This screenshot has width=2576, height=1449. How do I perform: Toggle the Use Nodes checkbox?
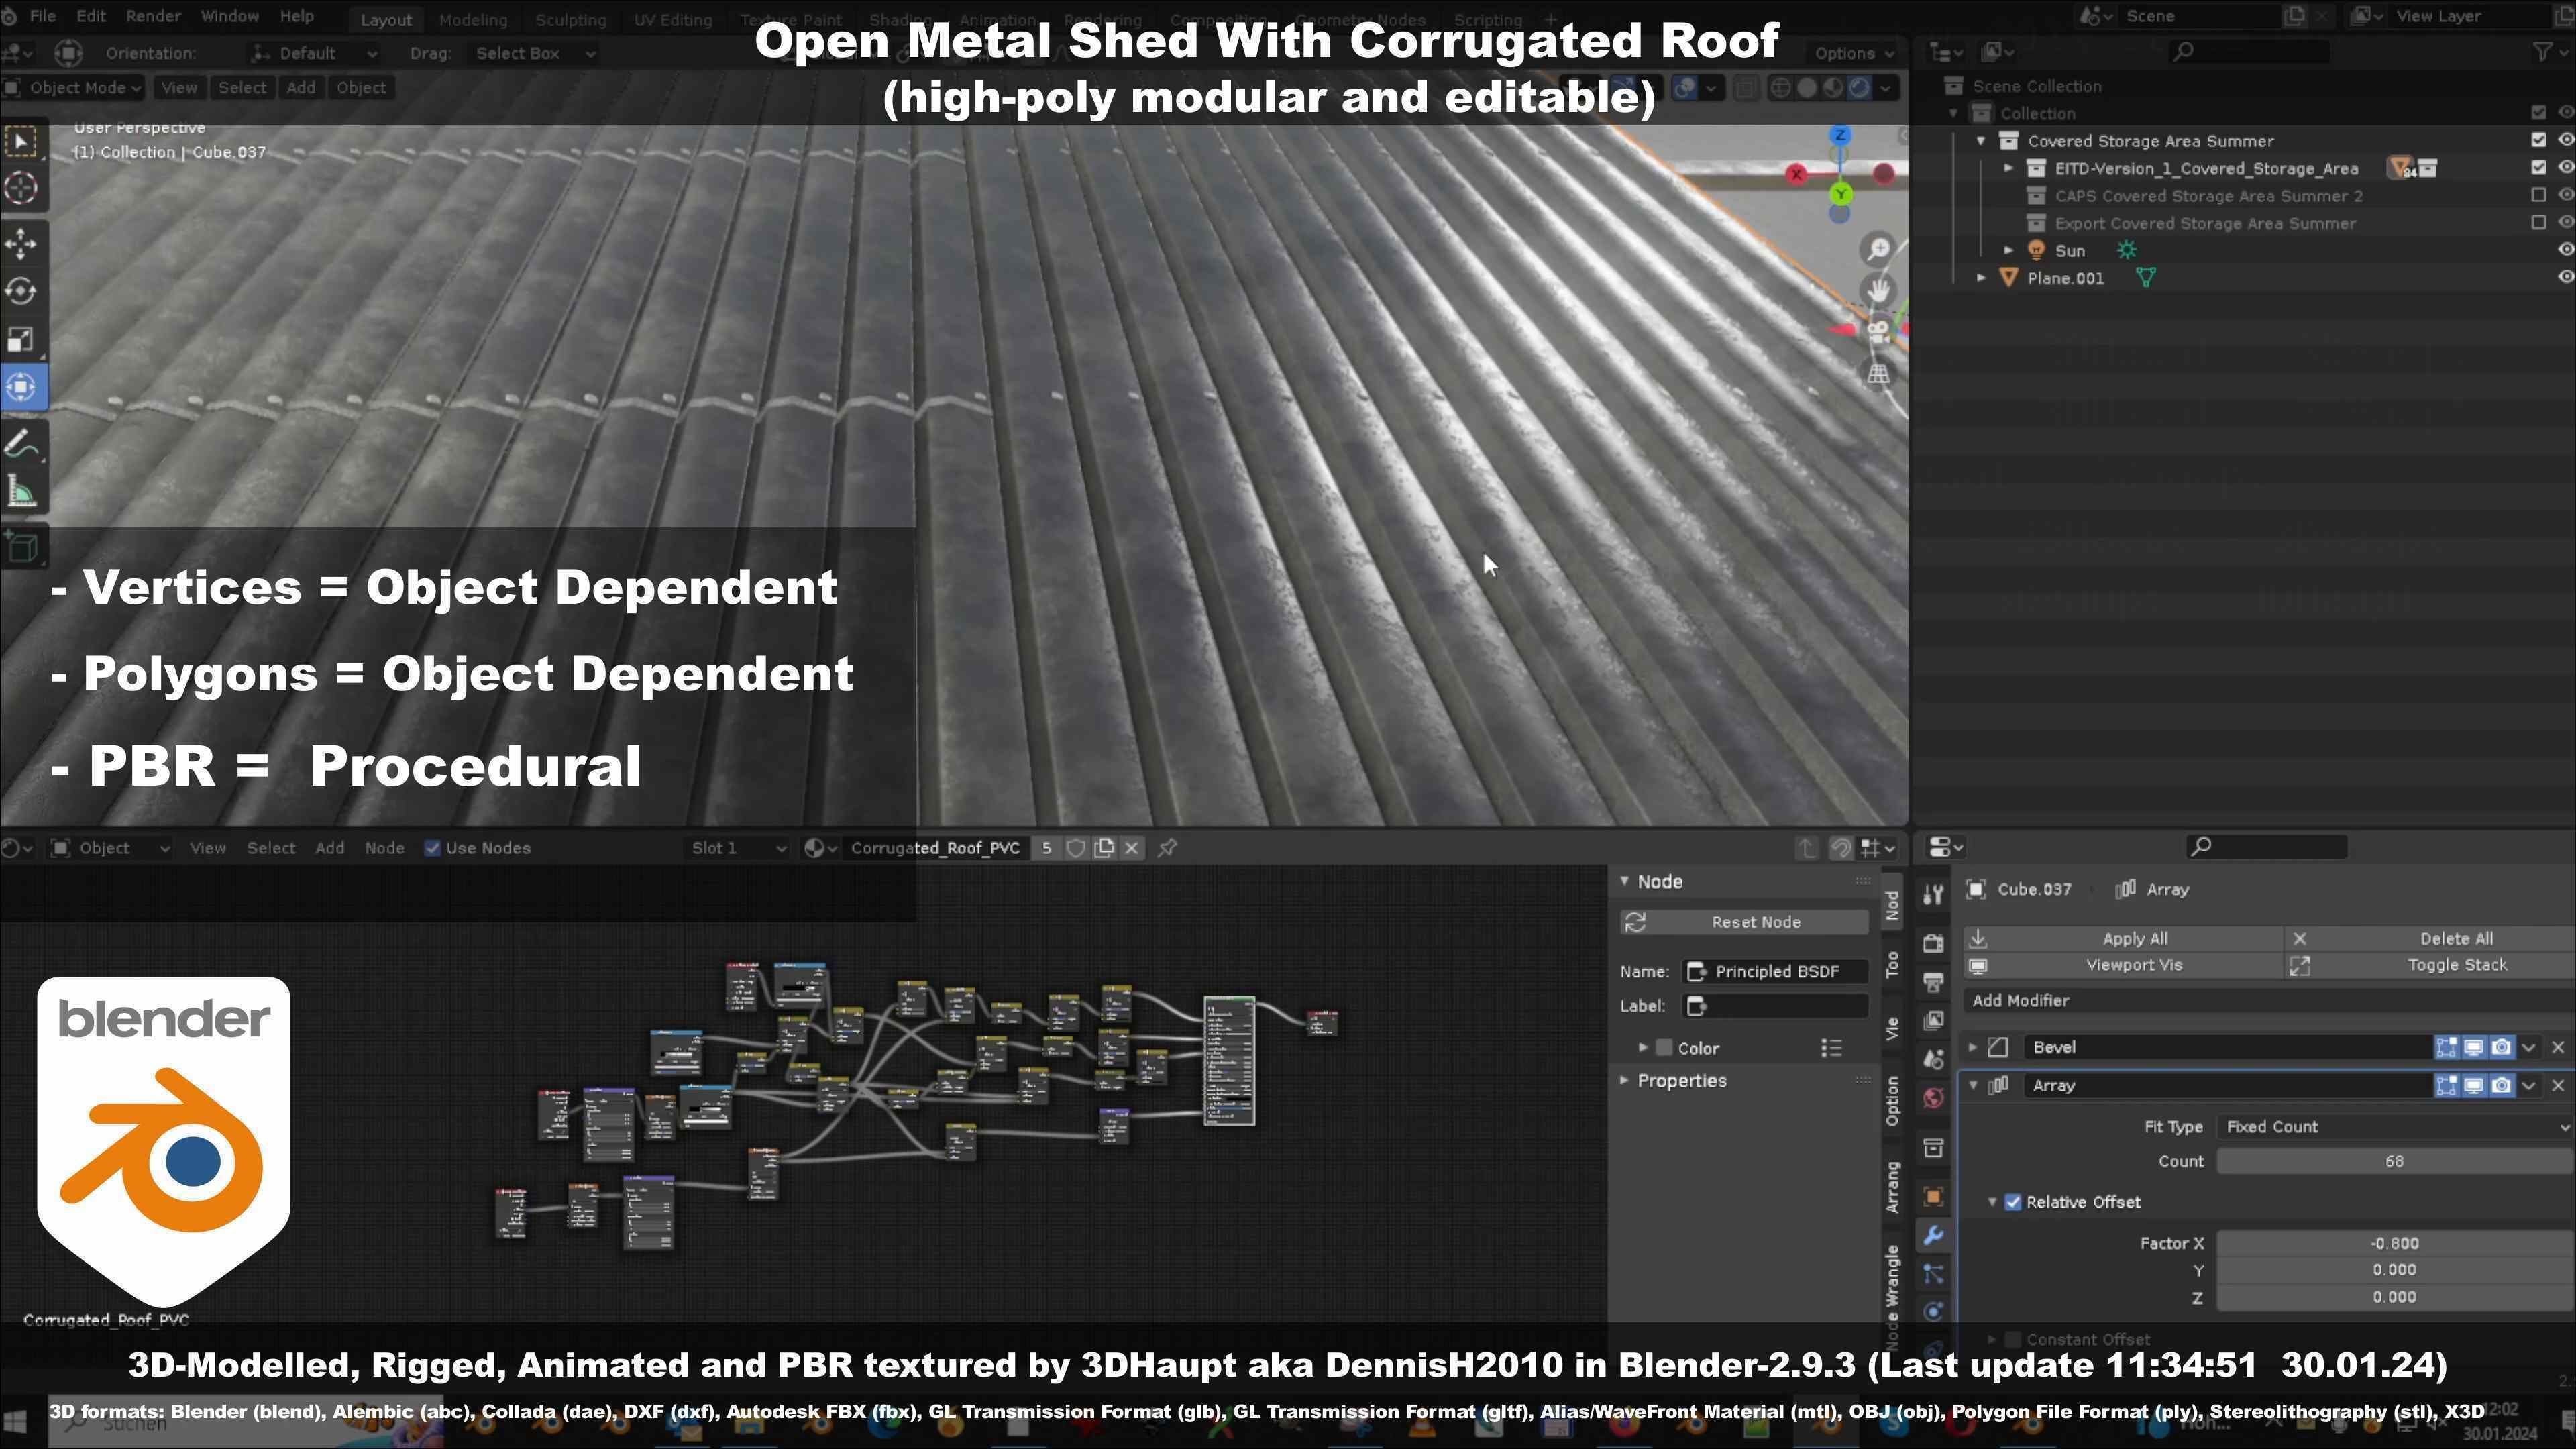tap(432, 848)
